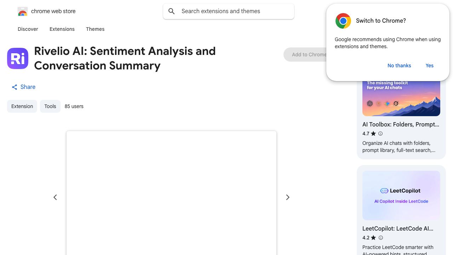Screen dimensions: 453x255
Task: Click the Chrome logo in the popup
Action: pyautogui.click(x=343, y=21)
